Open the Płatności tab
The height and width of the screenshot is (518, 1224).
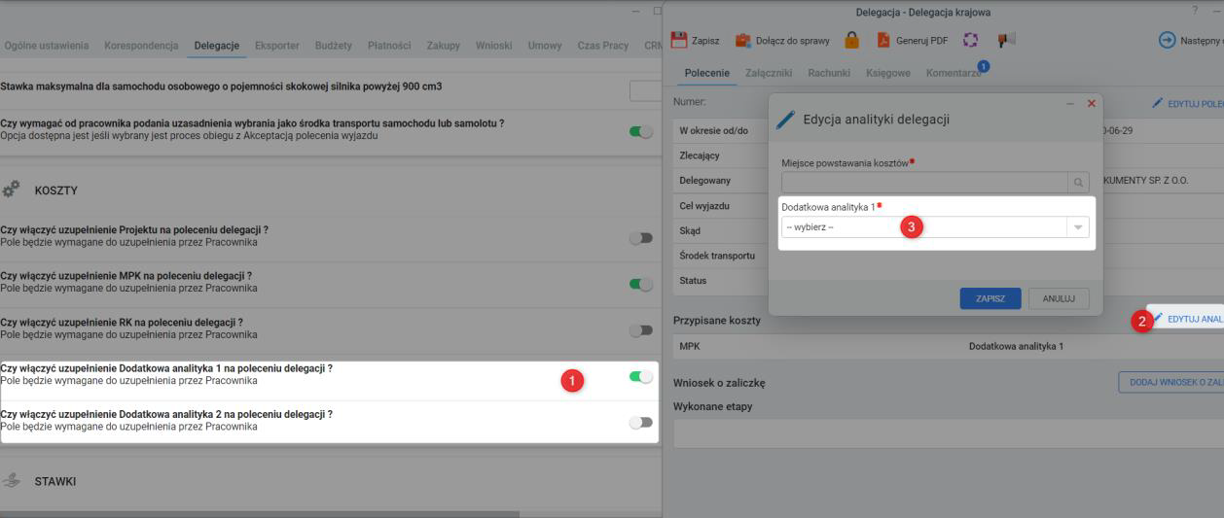(389, 46)
